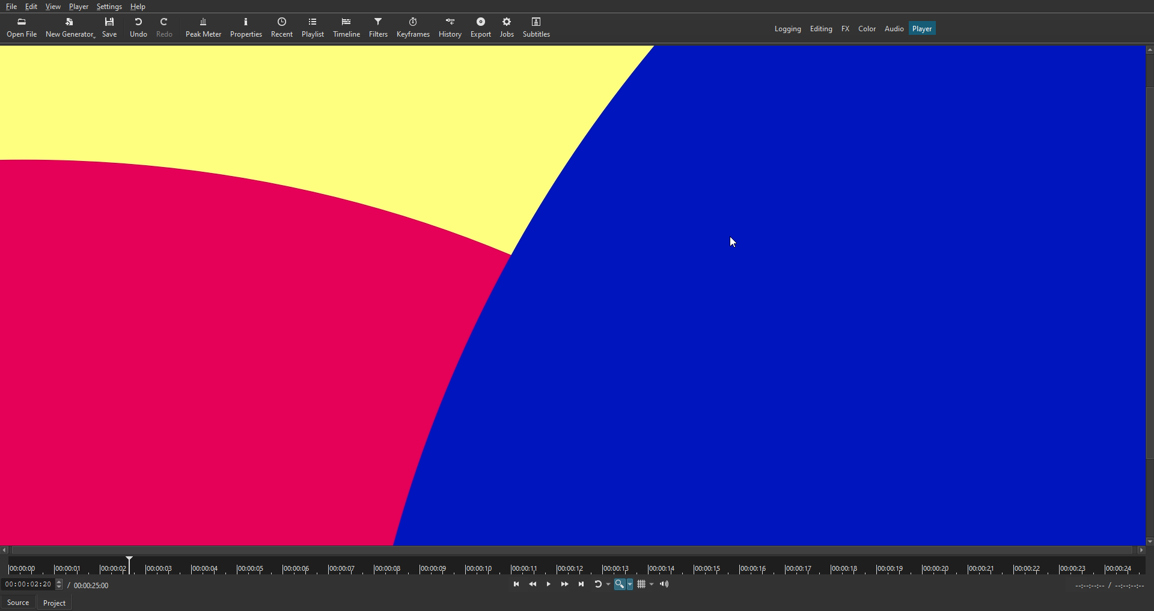Open the Filters panel

tap(378, 28)
